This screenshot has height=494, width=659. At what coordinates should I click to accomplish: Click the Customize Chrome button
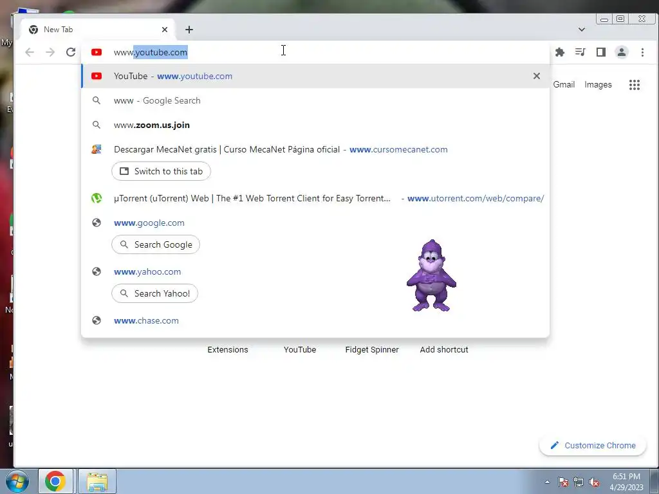pos(593,445)
